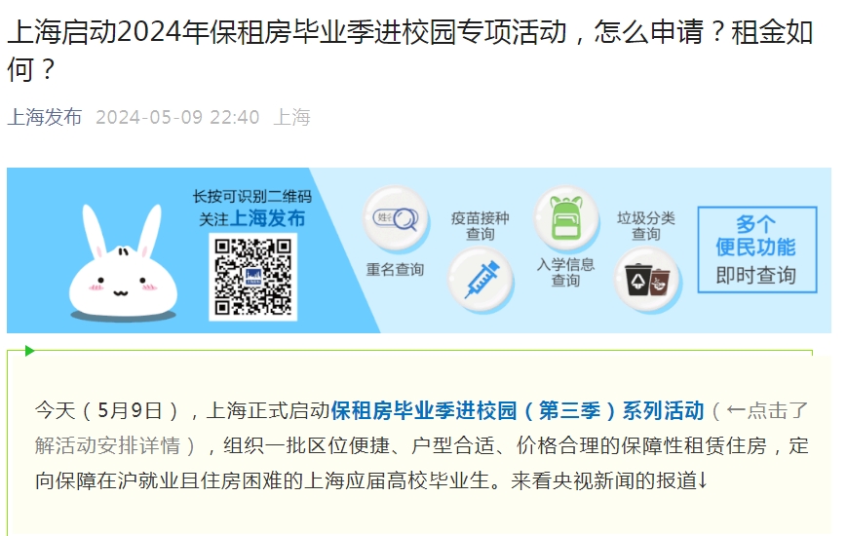The height and width of the screenshot is (536, 847).
Task: Click the 关注上海发布 text in banner
Action: pyautogui.click(x=252, y=219)
